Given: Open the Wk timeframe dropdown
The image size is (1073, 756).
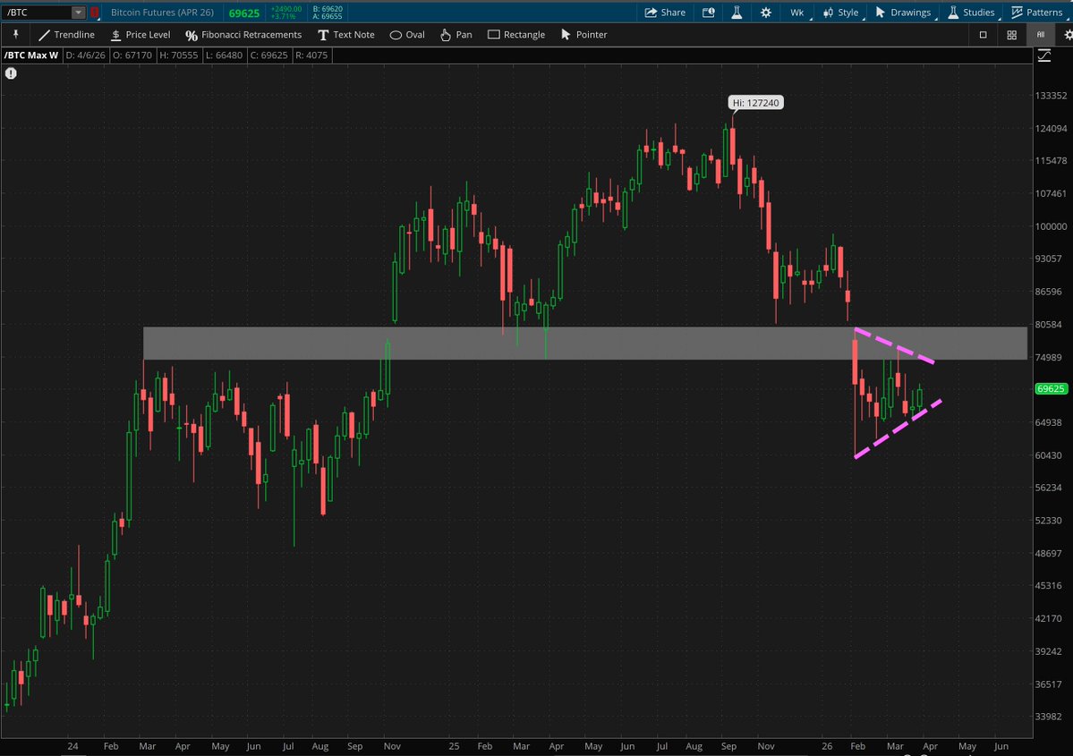Looking at the screenshot, I should 797,13.
